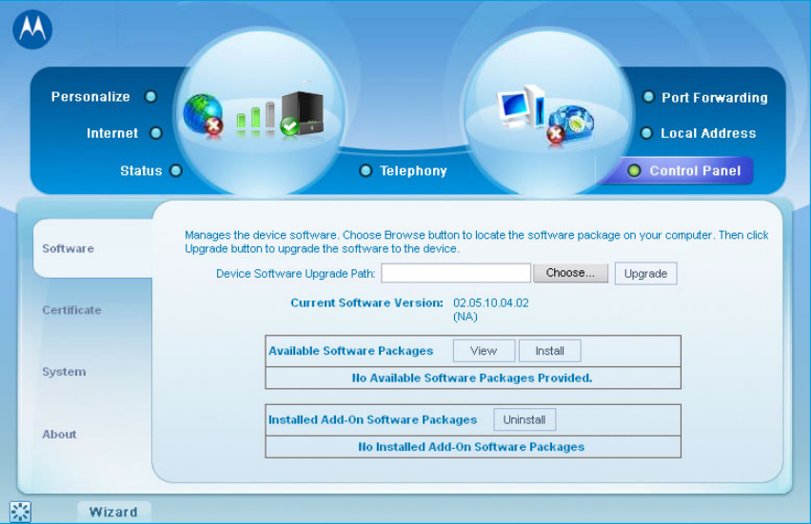Click the snowflake icon beside Wizard
Screen dimensions: 811x524
[x=21, y=512]
